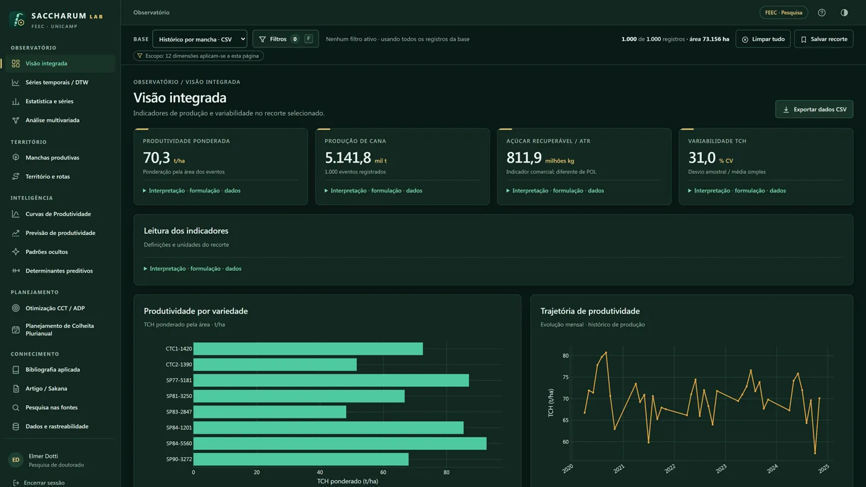Open the Base dropdown Histórico por mancha CSV
The height and width of the screenshot is (487, 866).
[x=200, y=39]
